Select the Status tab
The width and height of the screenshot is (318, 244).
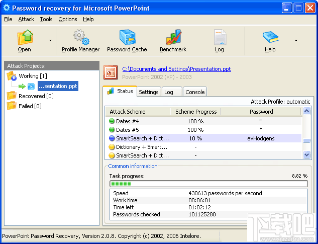click(x=120, y=91)
